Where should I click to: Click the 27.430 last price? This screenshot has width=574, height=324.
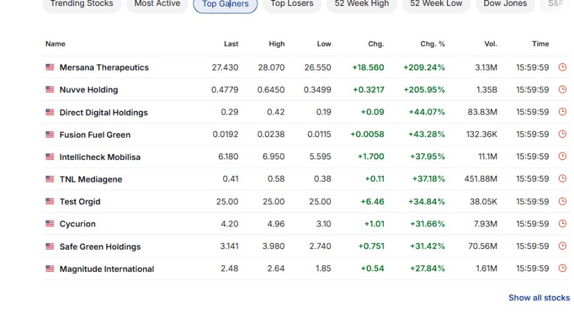tap(225, 68)
